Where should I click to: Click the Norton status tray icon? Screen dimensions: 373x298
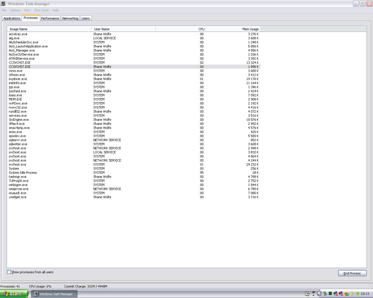coord(346,294)
